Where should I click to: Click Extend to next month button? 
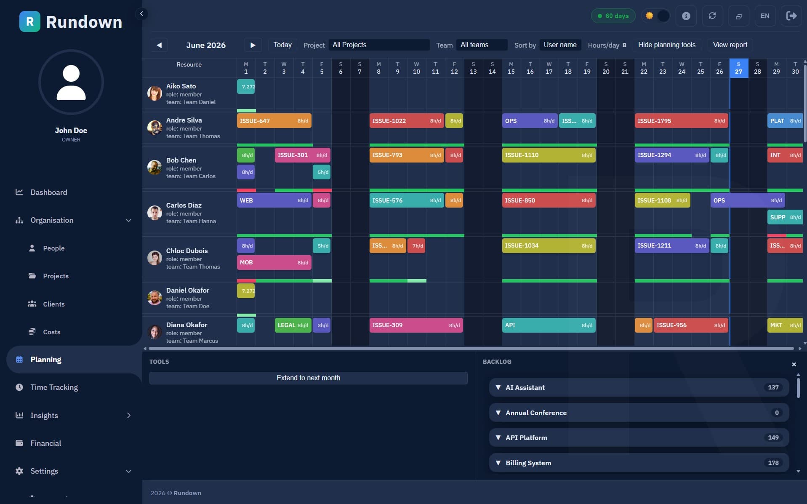(x=308, y=378)
